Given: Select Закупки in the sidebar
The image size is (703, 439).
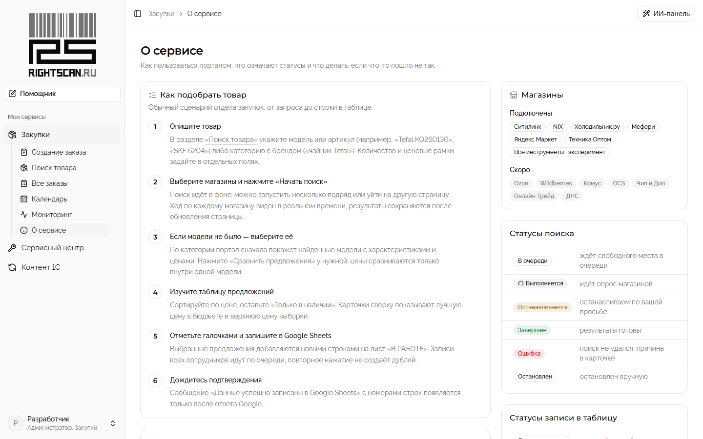Looking at the screenshot, I should tap(62, 135).
